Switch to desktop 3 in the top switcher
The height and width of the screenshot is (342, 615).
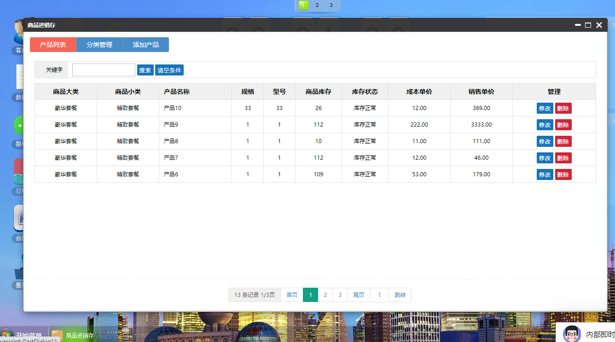[331, 5]
